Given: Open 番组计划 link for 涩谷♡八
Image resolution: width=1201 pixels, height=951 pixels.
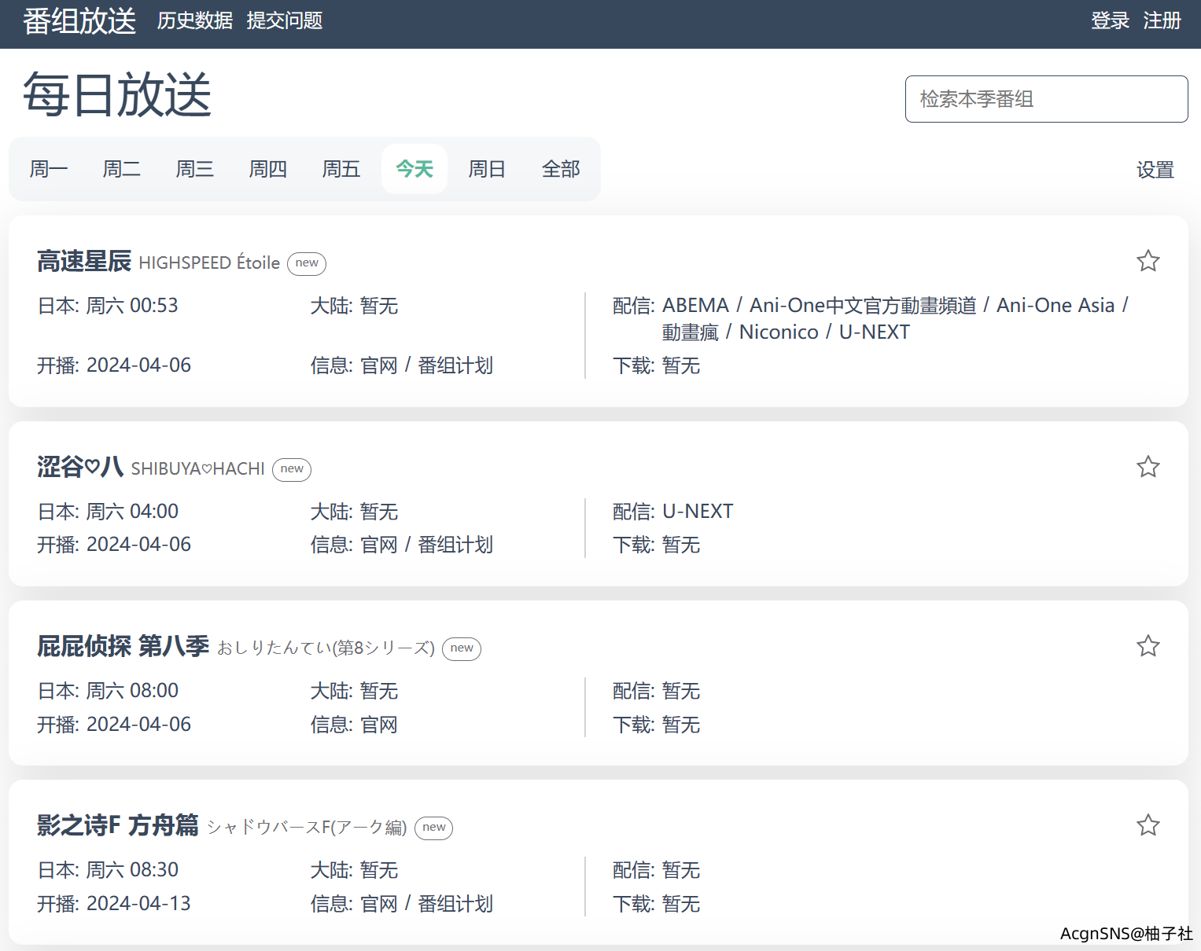Looking at the screenshot, I should 455,545.
